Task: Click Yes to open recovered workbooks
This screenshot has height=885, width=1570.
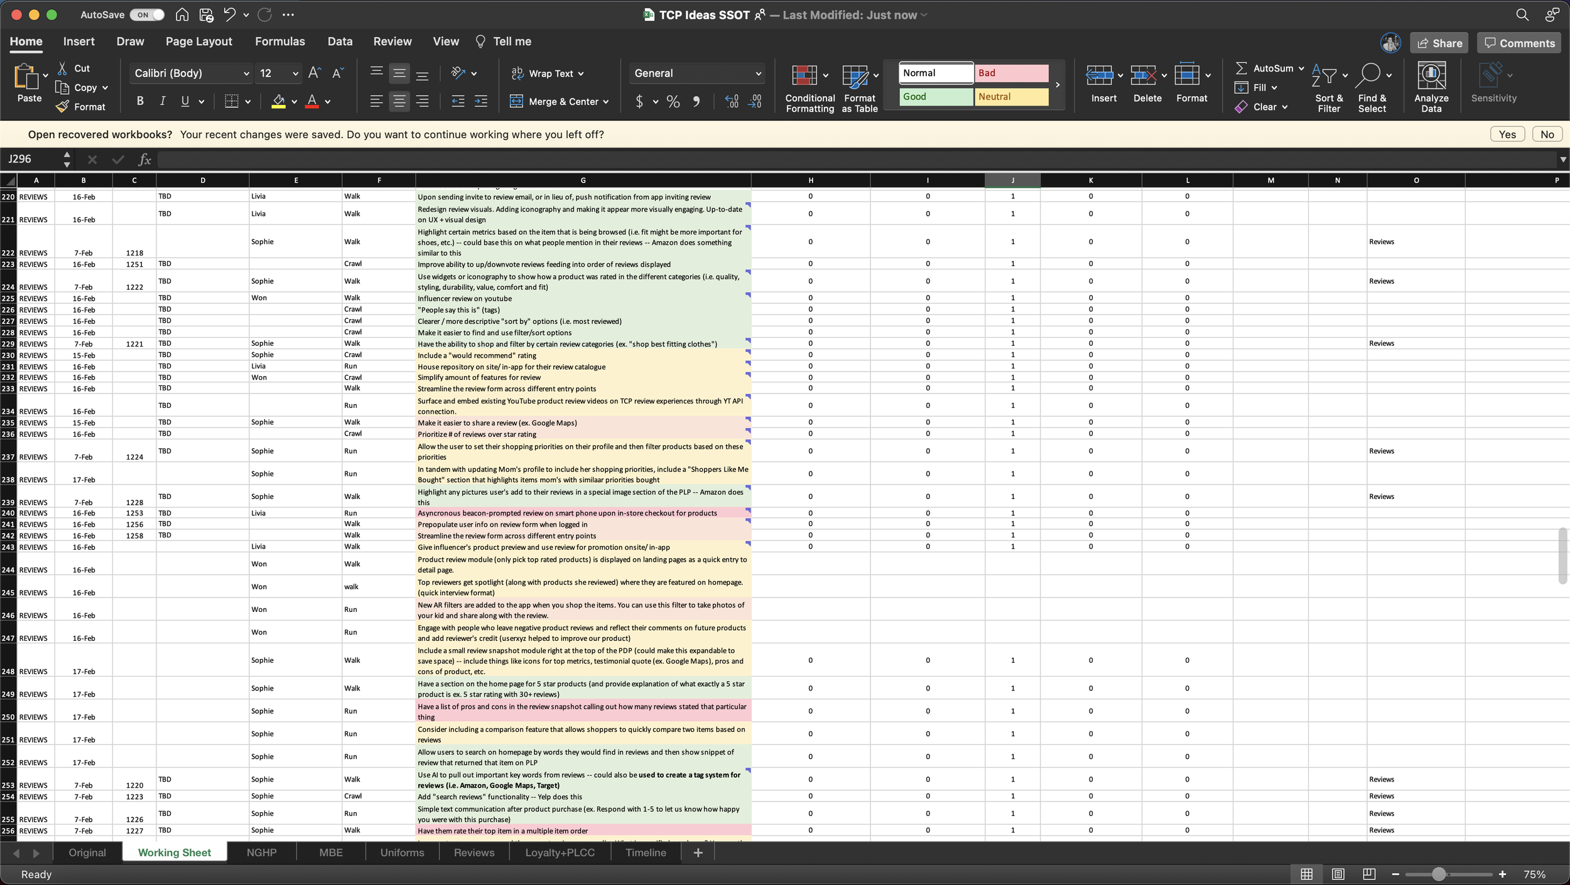Action: 1507,134
